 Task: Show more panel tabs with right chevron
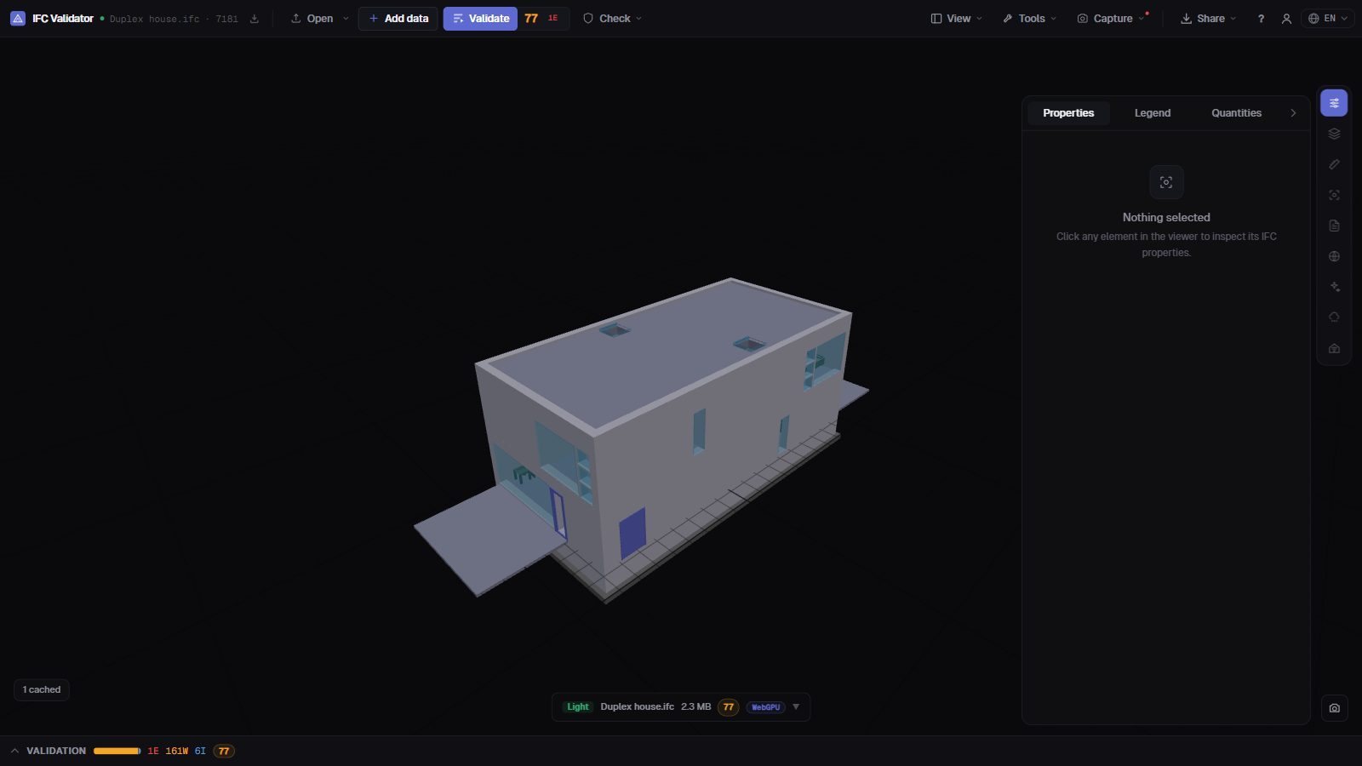point(1293,113)
